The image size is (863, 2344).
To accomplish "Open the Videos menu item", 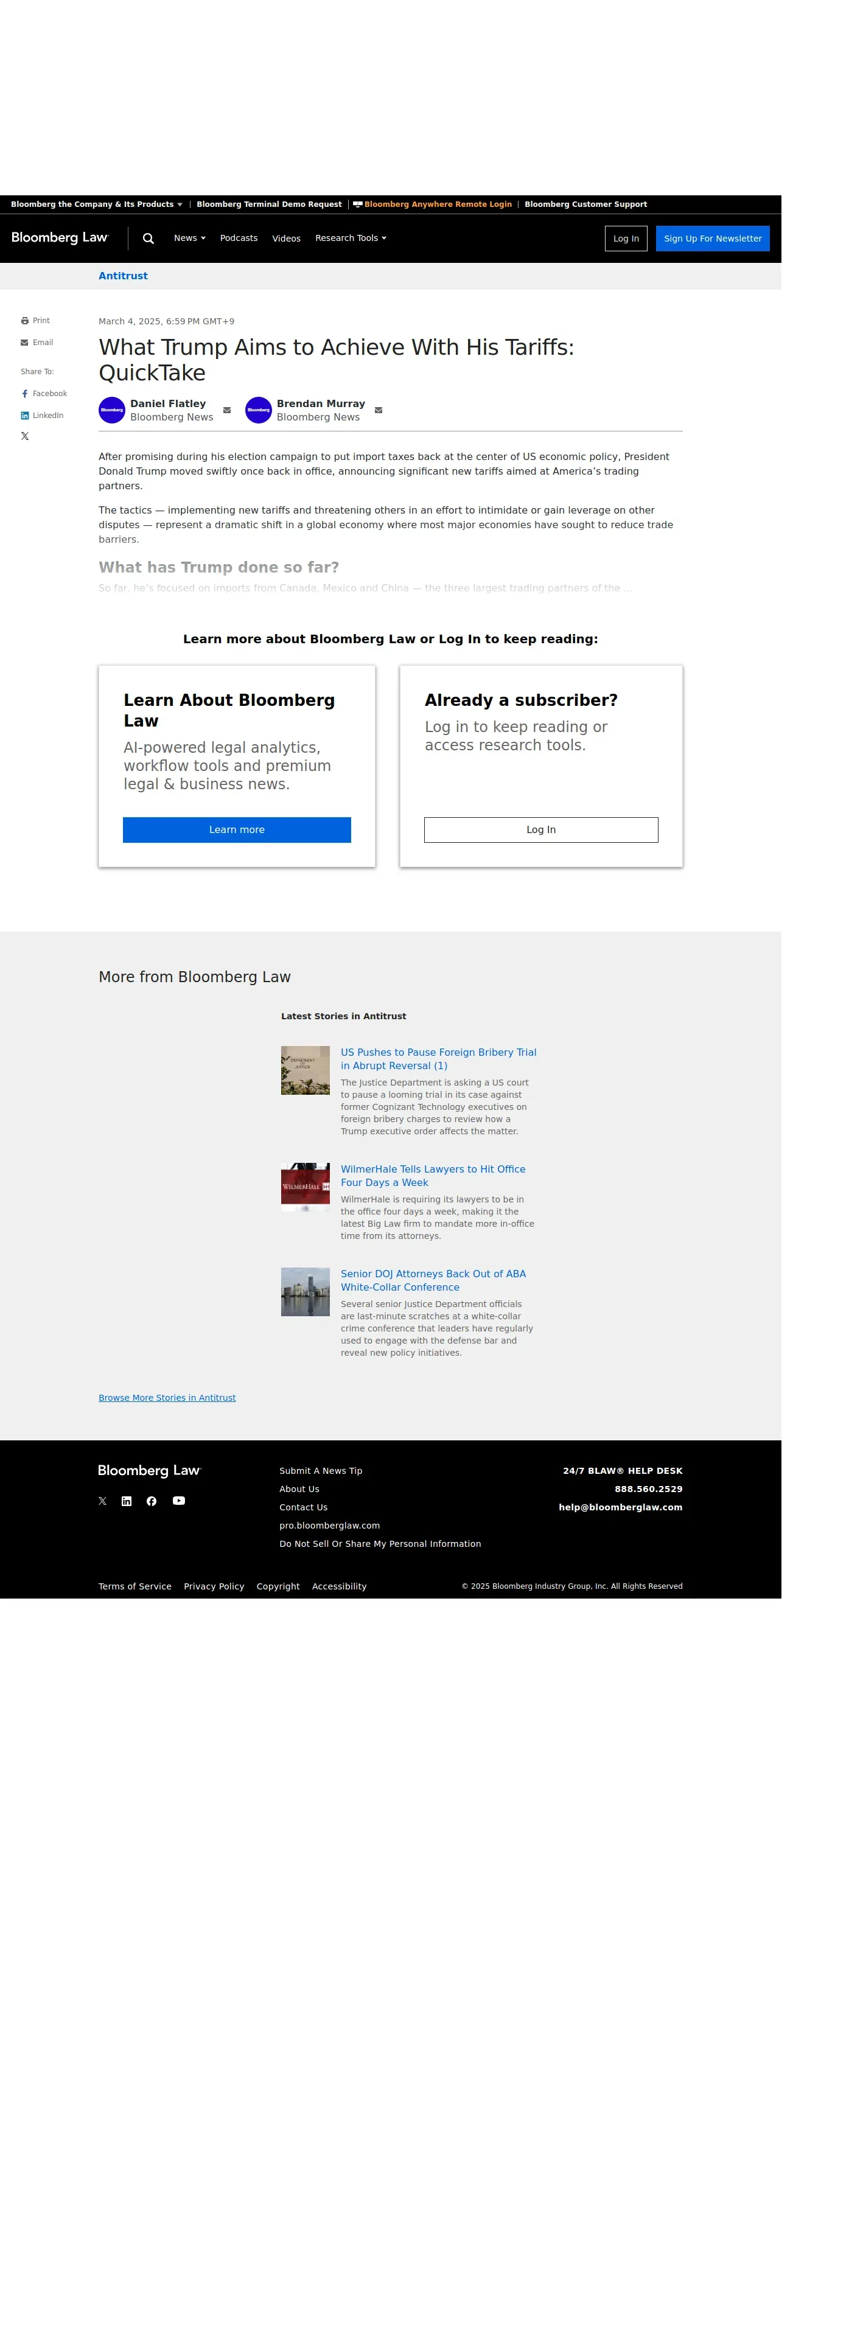I will tap(286, 239).
